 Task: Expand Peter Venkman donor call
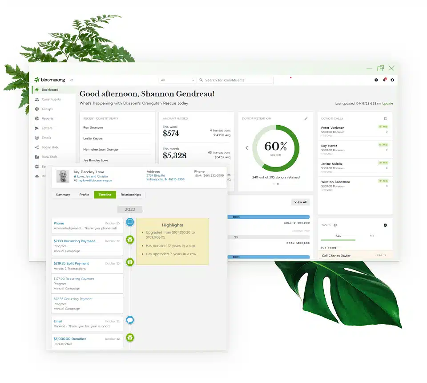click(x=387, y=132)
